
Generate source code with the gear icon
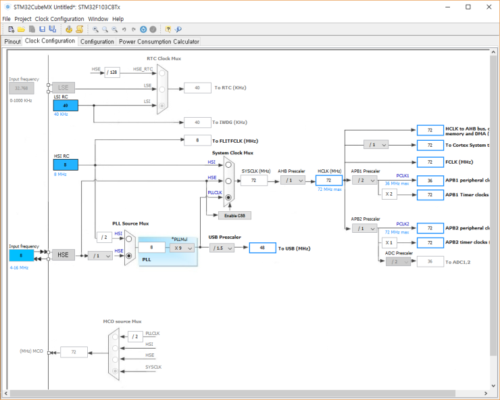click(69, 29)
